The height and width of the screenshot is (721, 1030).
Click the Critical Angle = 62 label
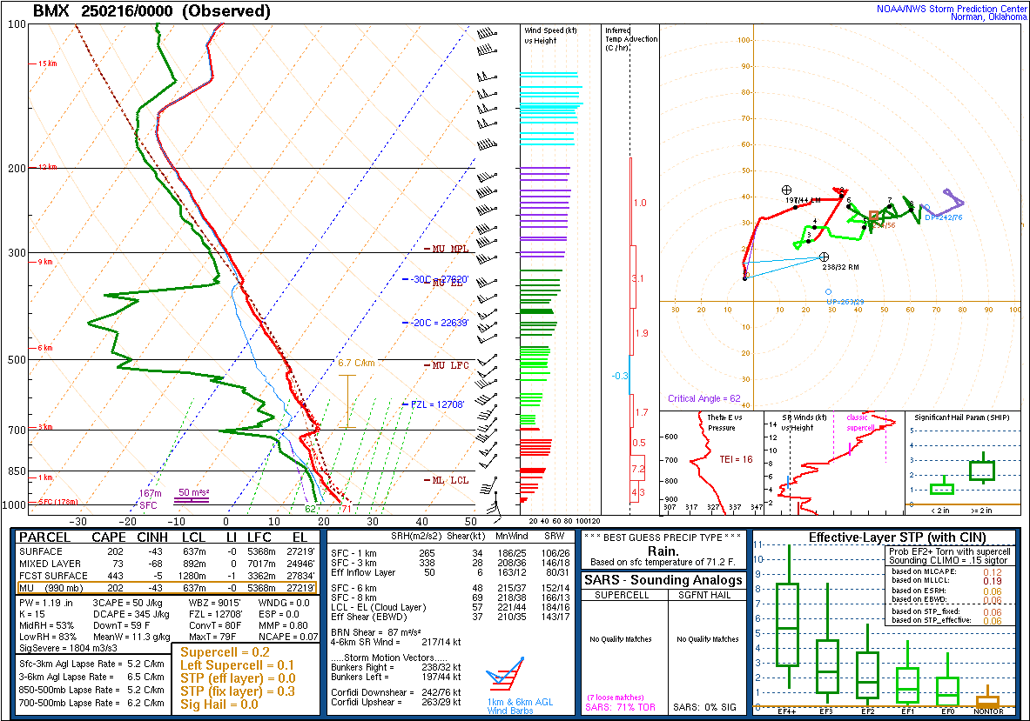(x=705, y=398)
